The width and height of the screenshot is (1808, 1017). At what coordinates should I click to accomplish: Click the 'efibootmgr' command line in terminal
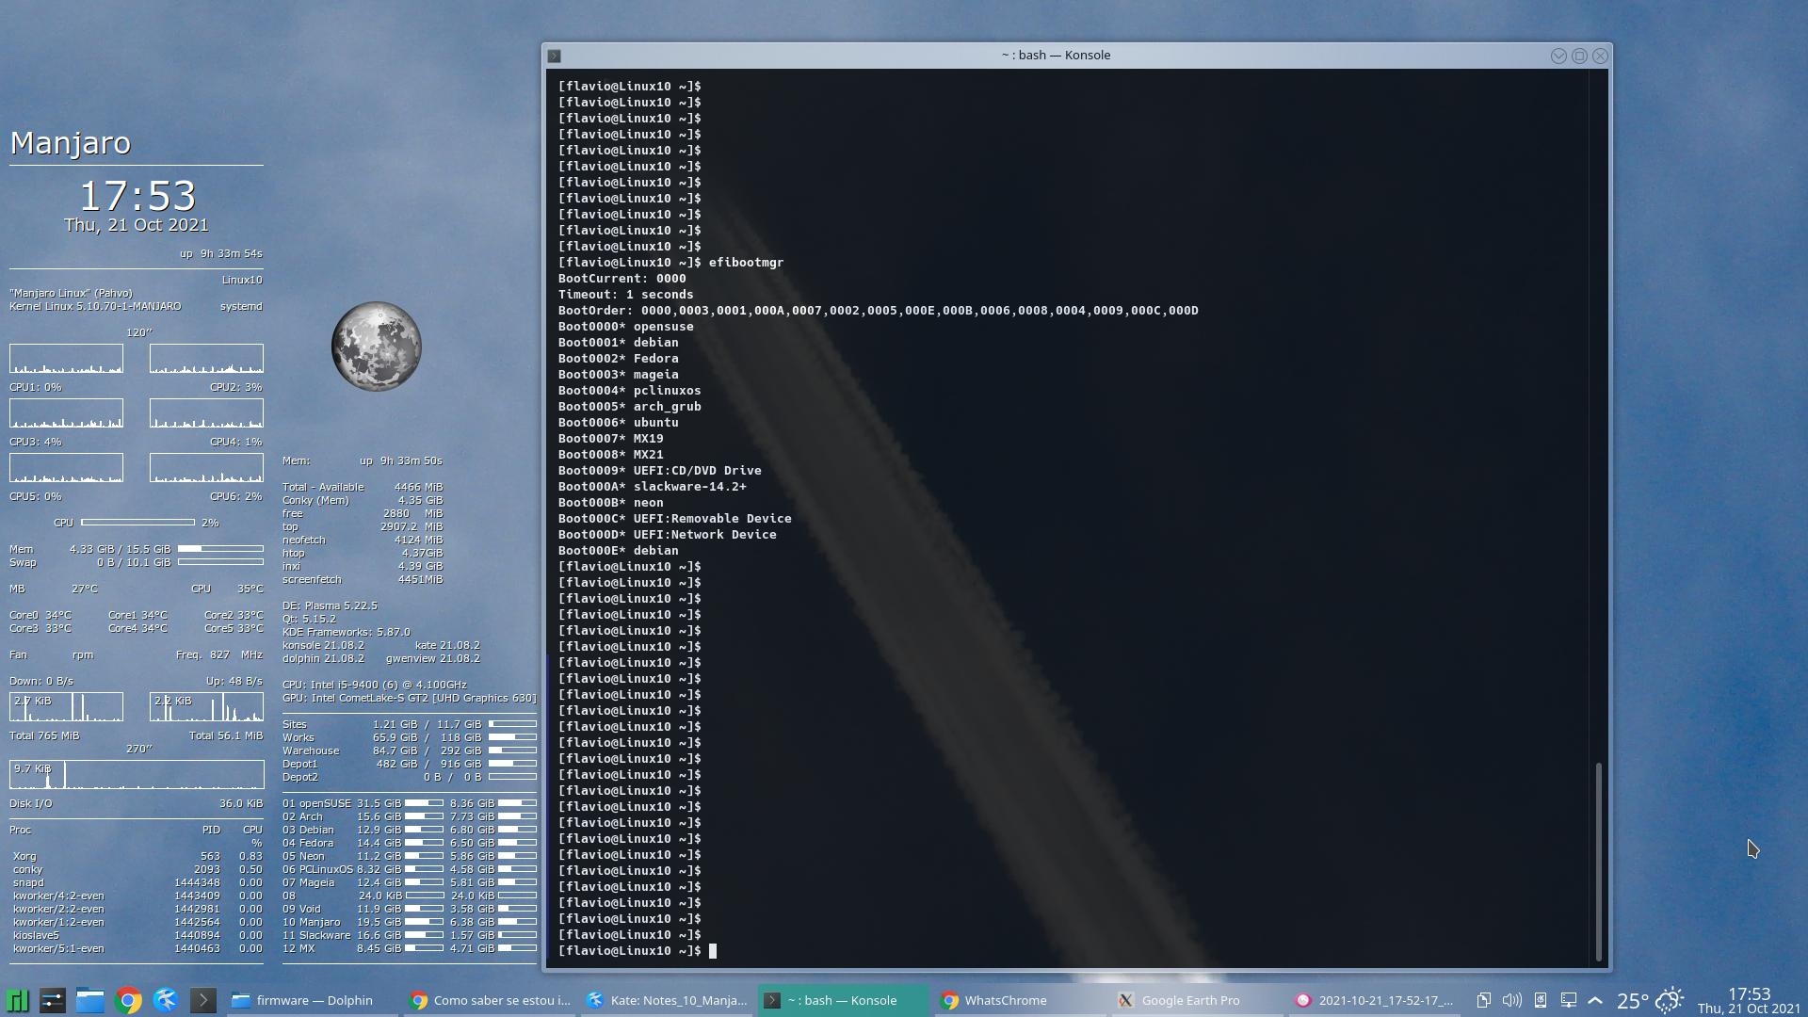point(670,263)
